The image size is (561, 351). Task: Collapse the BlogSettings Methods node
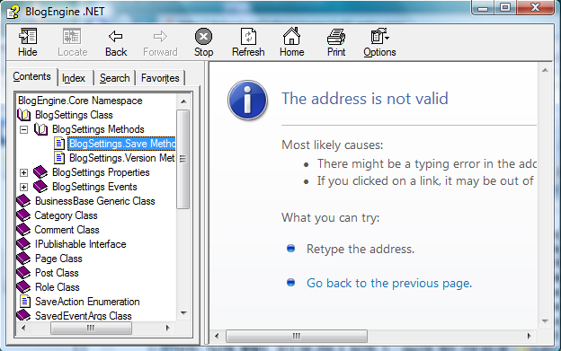coord(23,129)
